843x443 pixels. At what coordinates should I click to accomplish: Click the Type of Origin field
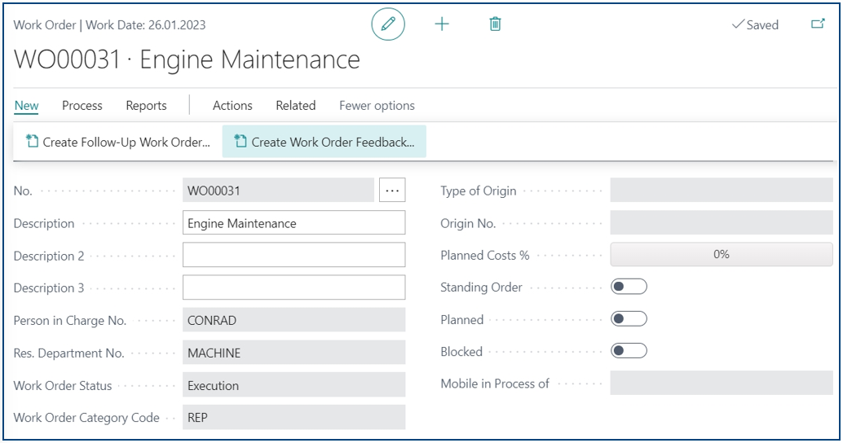coord(722,190)
